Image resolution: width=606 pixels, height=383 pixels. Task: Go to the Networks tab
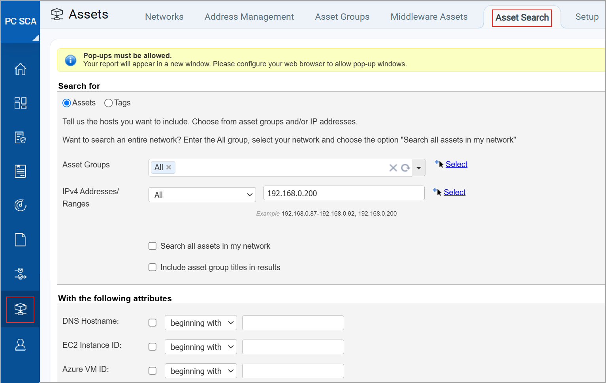164,17
